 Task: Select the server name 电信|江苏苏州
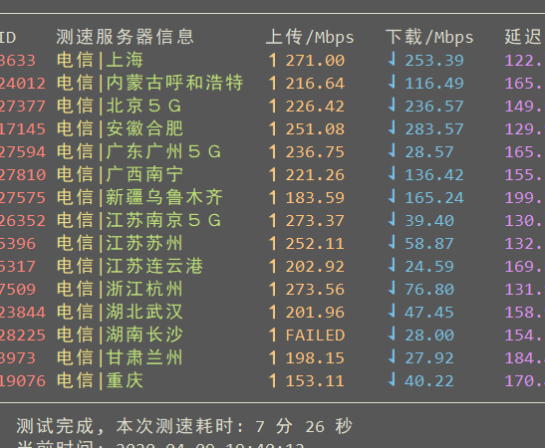[120, 244]
